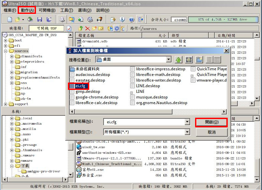Expand the migration folder node
Viewport: 262px width, 190px height.
[12, 72]
